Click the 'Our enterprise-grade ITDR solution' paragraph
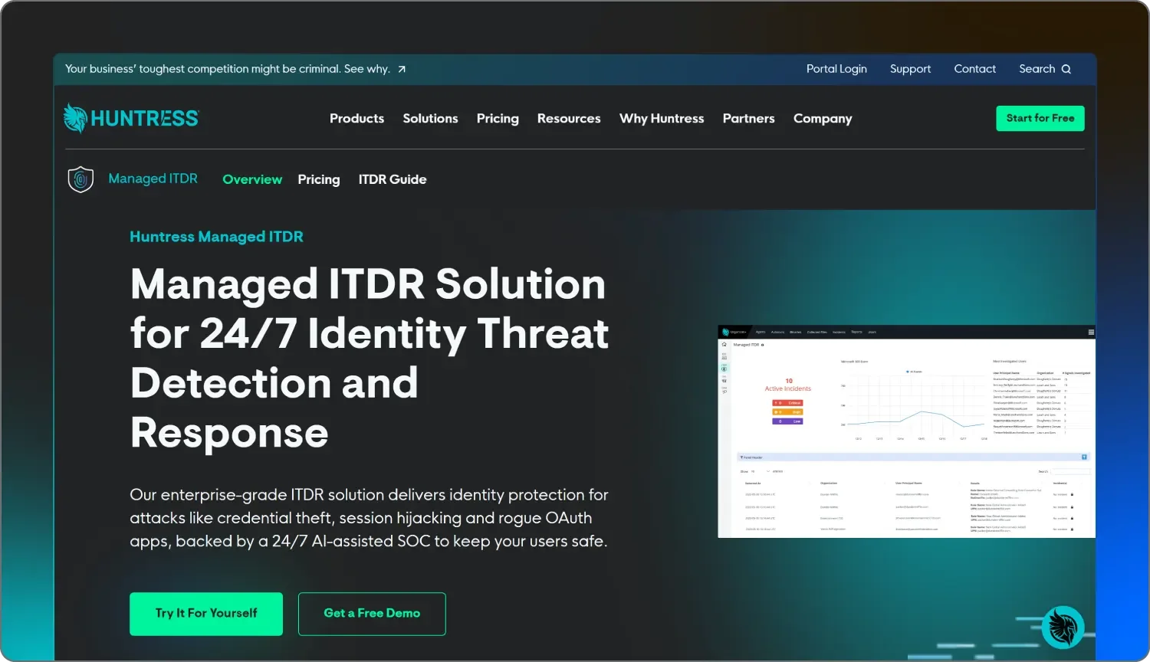Screen dimensions: 1150x662 point(369,518)
